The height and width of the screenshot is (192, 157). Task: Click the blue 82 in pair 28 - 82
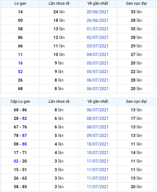pos(25,119)
